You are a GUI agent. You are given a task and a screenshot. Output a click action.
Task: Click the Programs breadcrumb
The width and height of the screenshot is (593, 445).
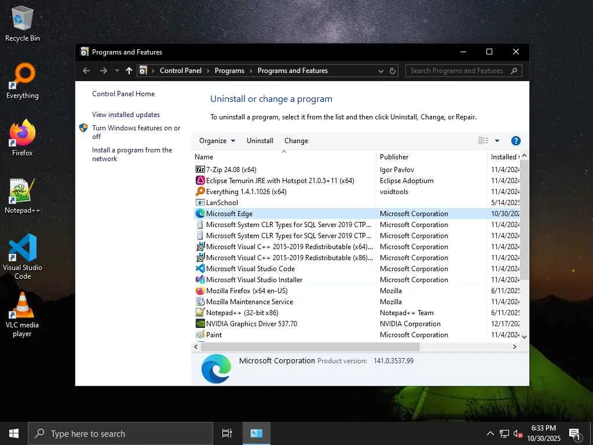[x=229, y=71]
